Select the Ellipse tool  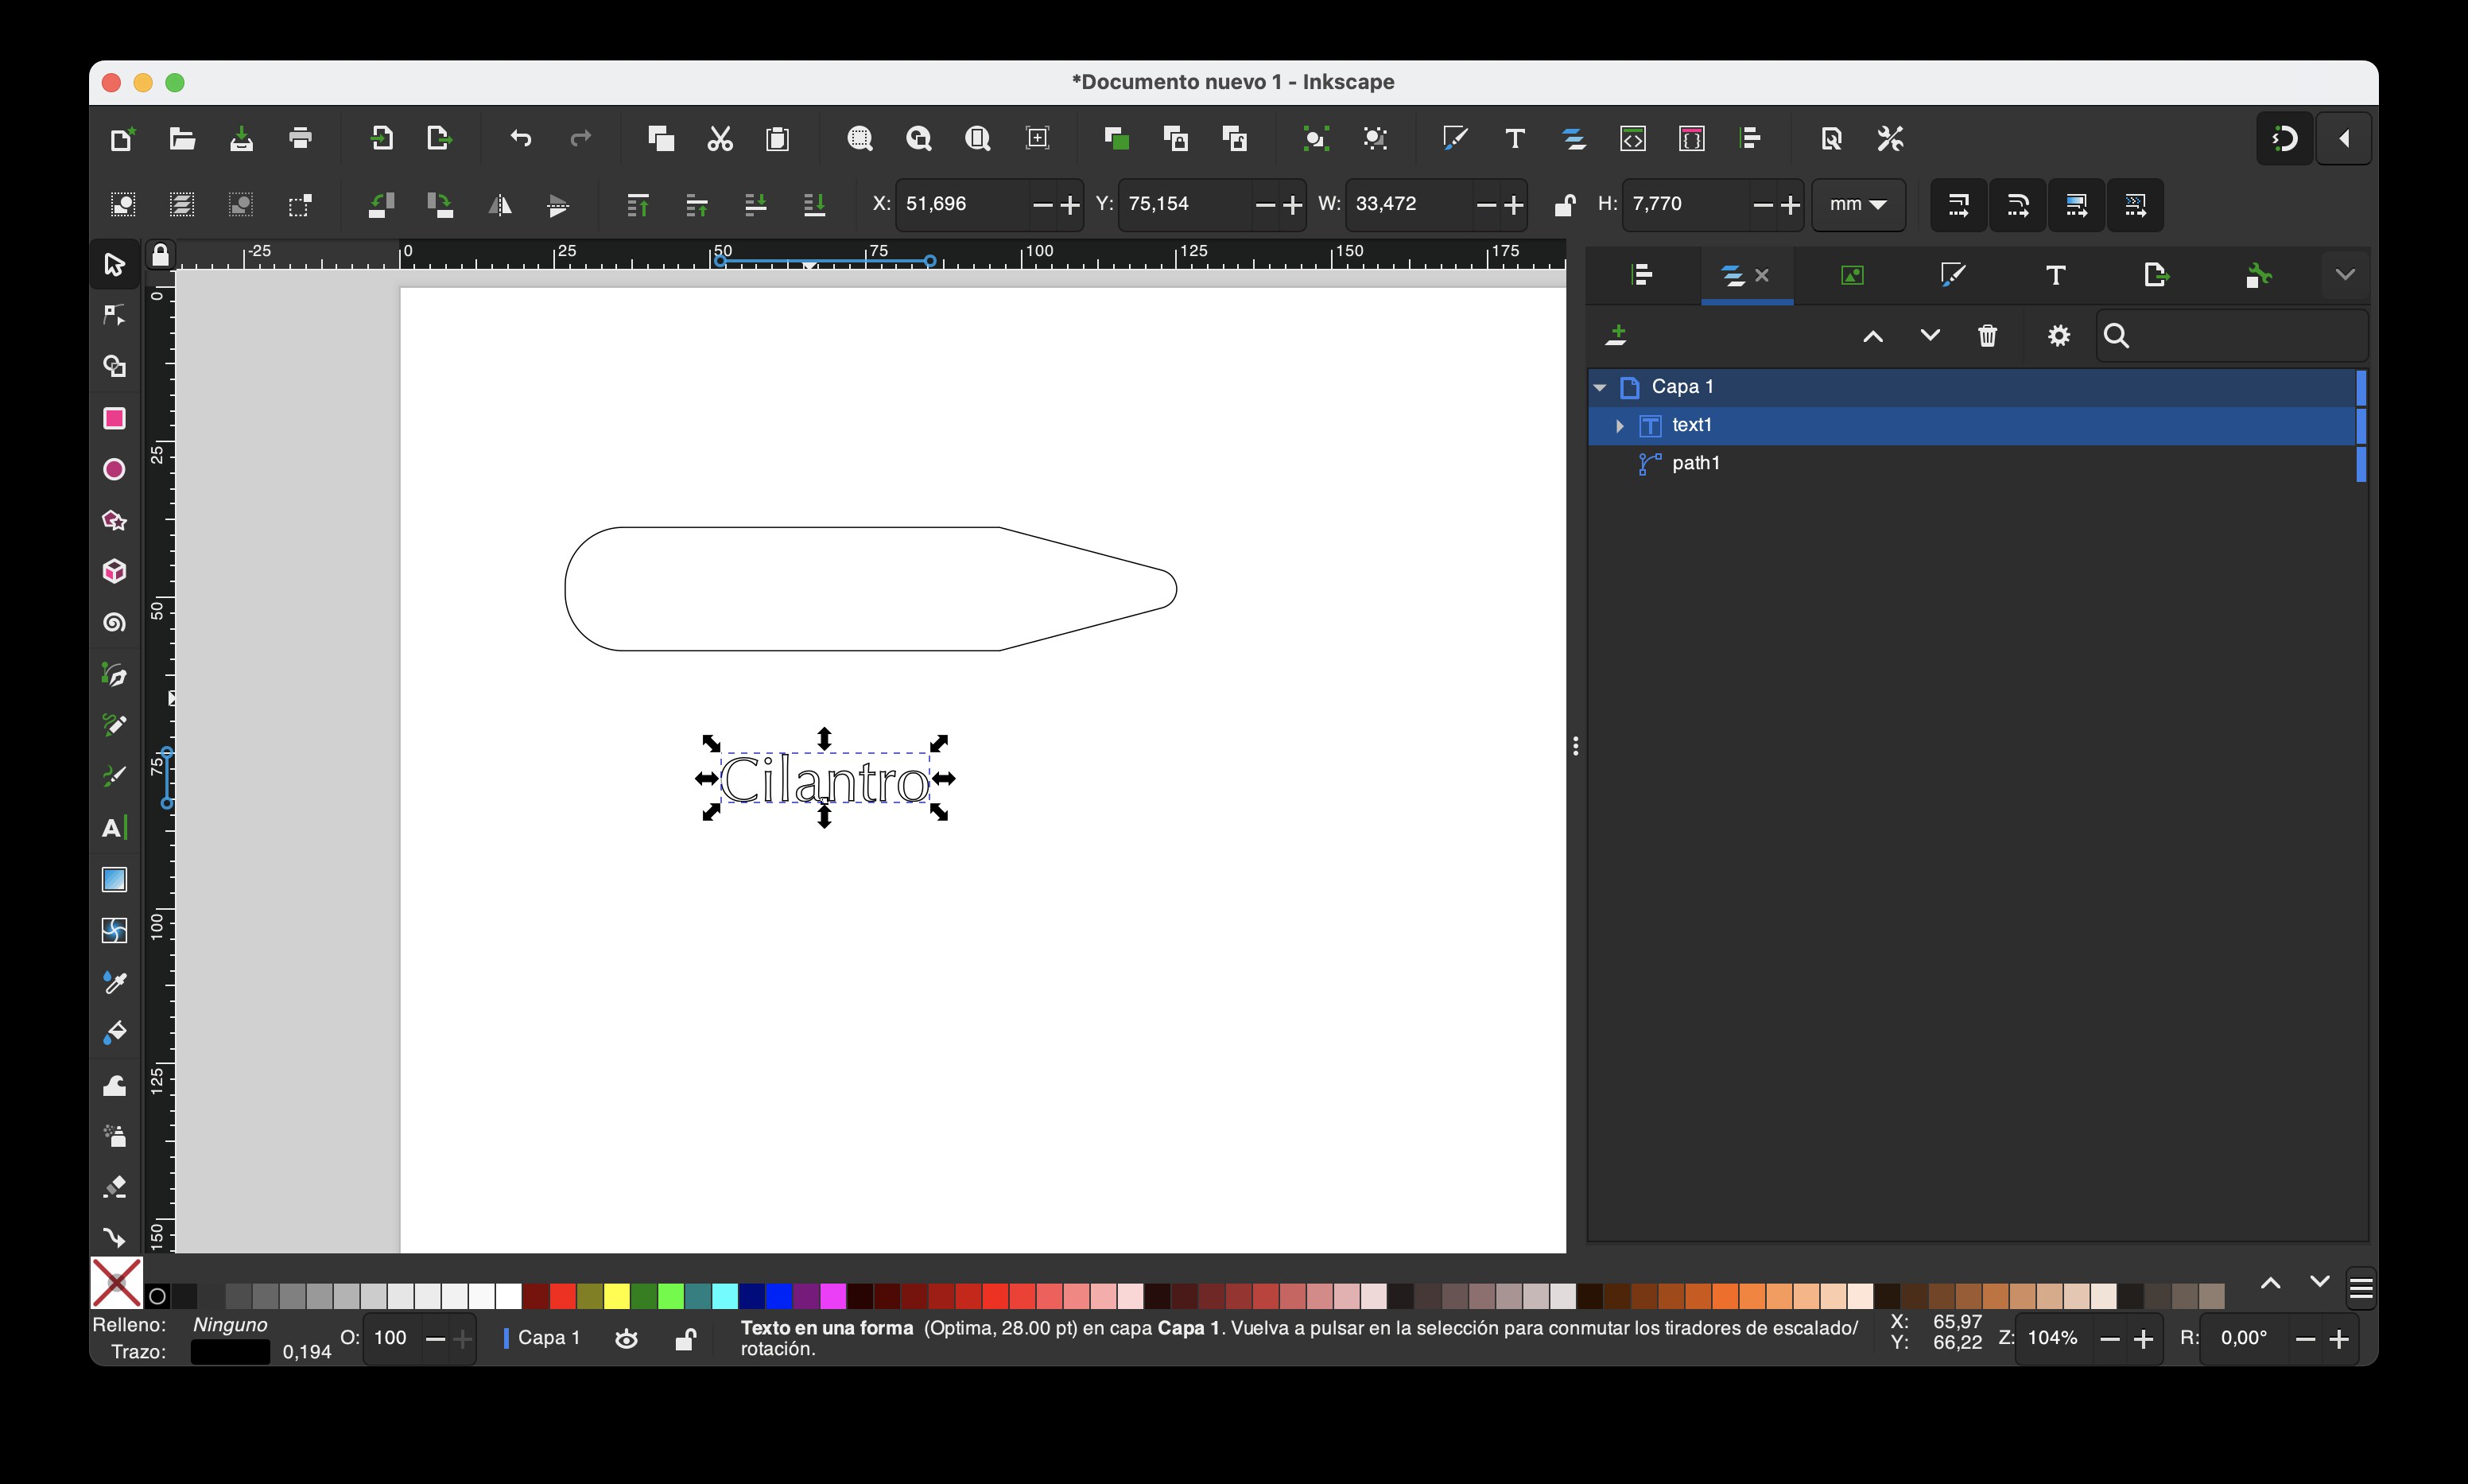point(114,469)
